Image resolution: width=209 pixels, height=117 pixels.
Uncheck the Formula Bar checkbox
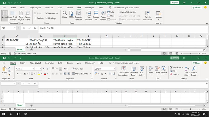(47, 13)
